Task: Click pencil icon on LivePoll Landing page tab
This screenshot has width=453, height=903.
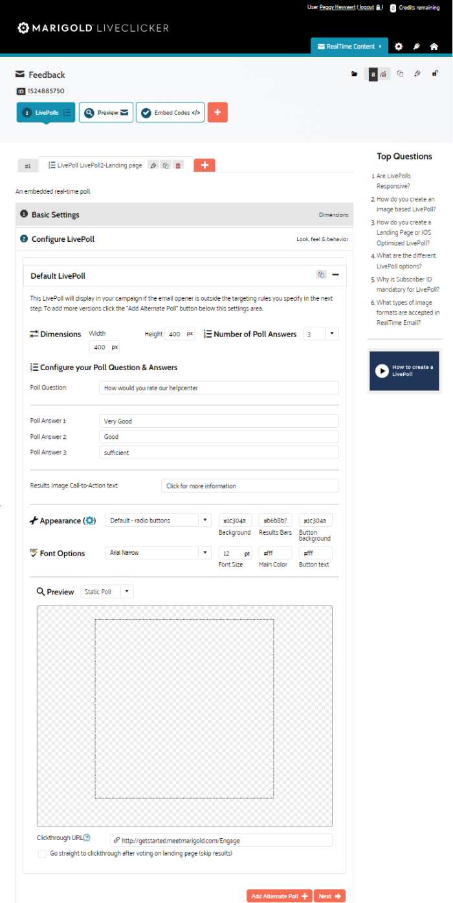Action: [153, 165]
